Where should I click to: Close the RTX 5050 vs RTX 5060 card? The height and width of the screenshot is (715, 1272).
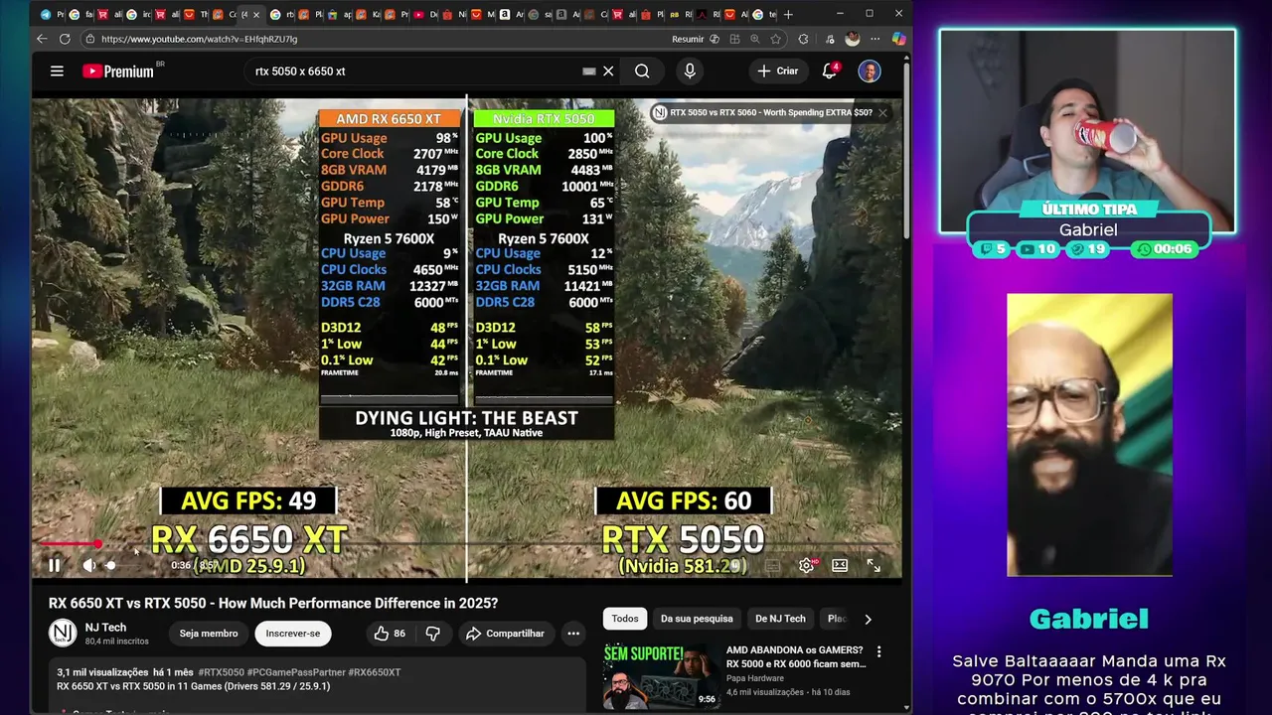882,113
